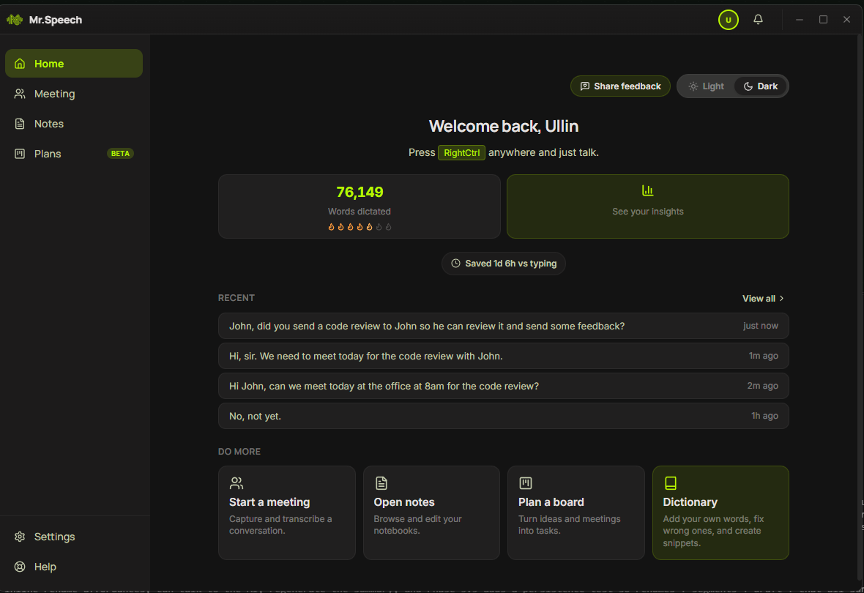Open recent entry 'Hi, sir. We need to meet today'

point(504,356)
